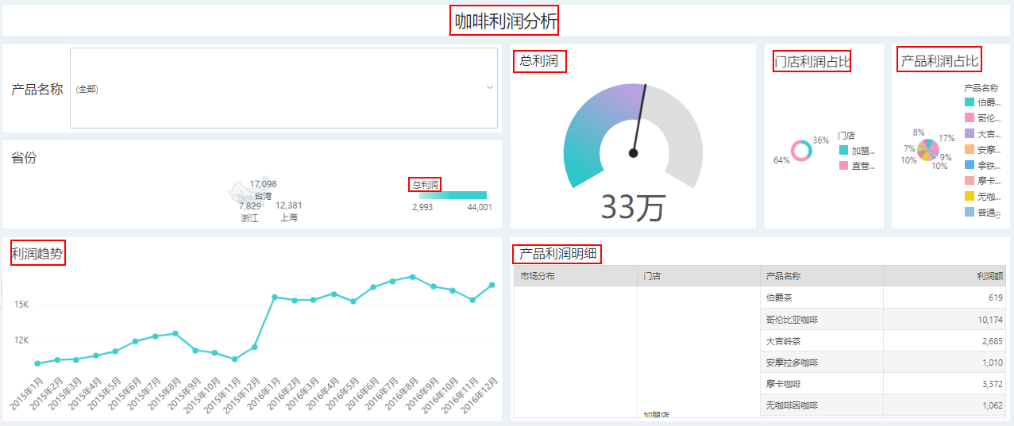Click the China map in 省份 panel
Image resolution: width=1014 pixels, height=426 pixels.
241,190
